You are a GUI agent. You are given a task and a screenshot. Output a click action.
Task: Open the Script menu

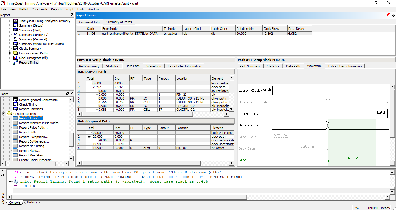70,9
